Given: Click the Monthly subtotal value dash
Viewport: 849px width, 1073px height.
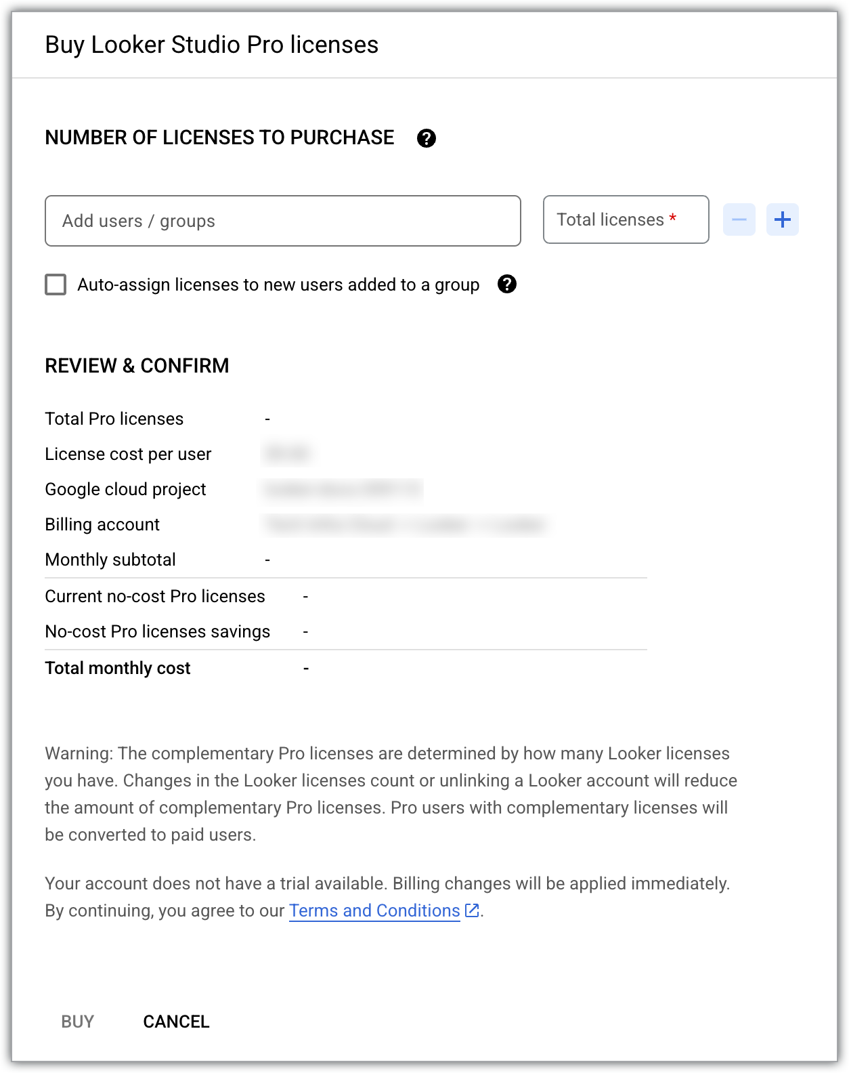Looking at the screenshot, I should click(268, 560).
